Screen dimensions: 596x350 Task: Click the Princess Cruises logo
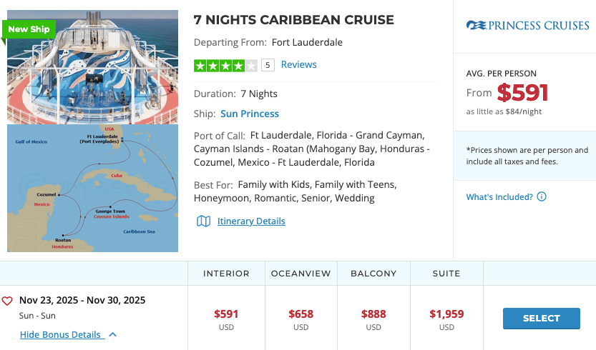click(x=528, y=26)
